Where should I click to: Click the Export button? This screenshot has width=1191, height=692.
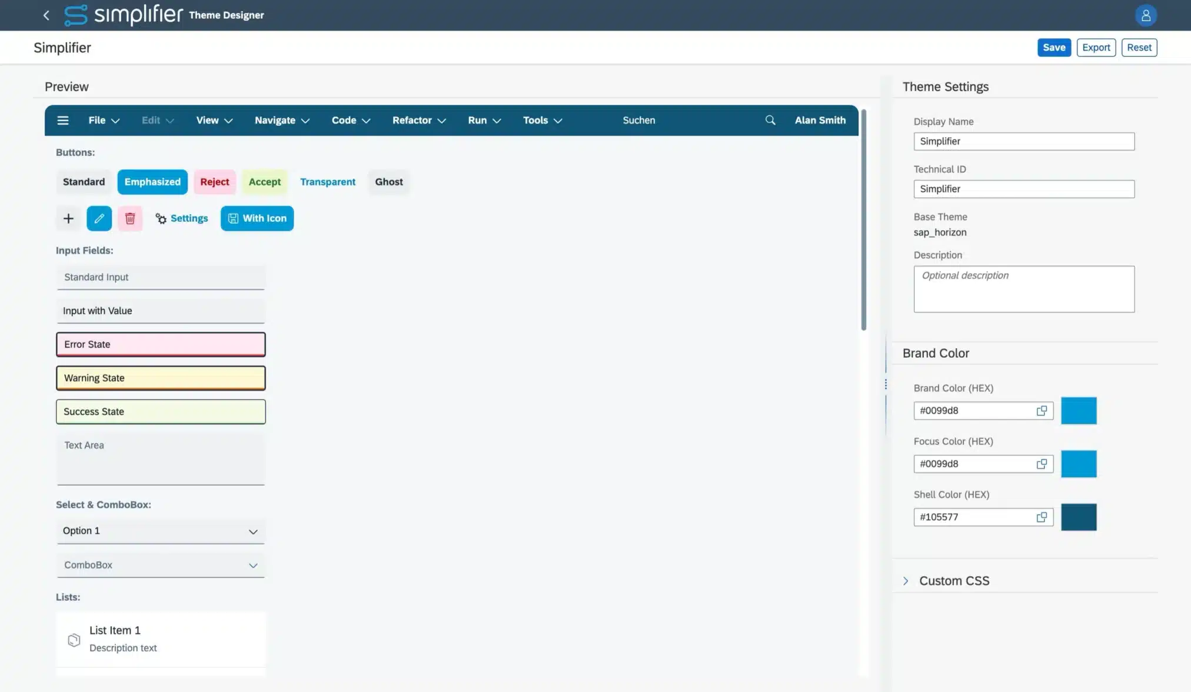click(1096, 48)
